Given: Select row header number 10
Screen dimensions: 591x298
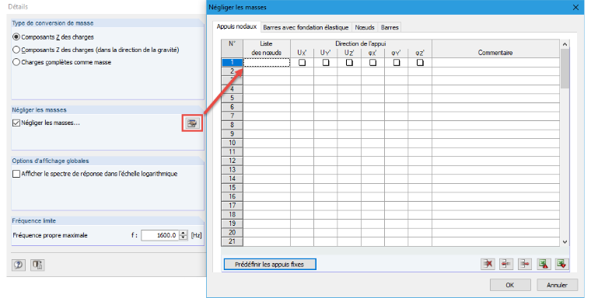Looking at the screenshot, I should [x=233, y=143].
